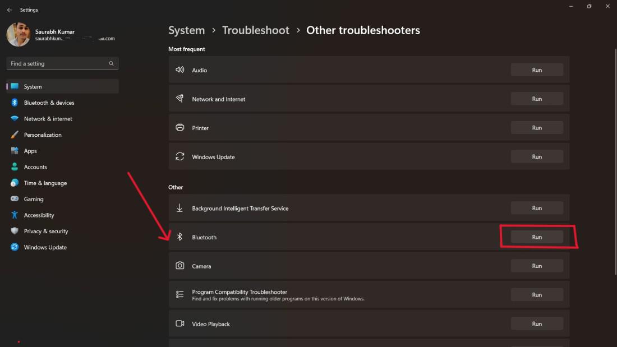Screen dimensions: 617x347
Task: Run the Bluetooth troubleshooter
Action: tap(536, 237)
